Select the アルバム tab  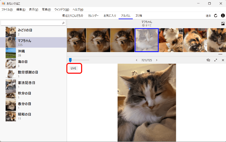click(x=125, y=15)
